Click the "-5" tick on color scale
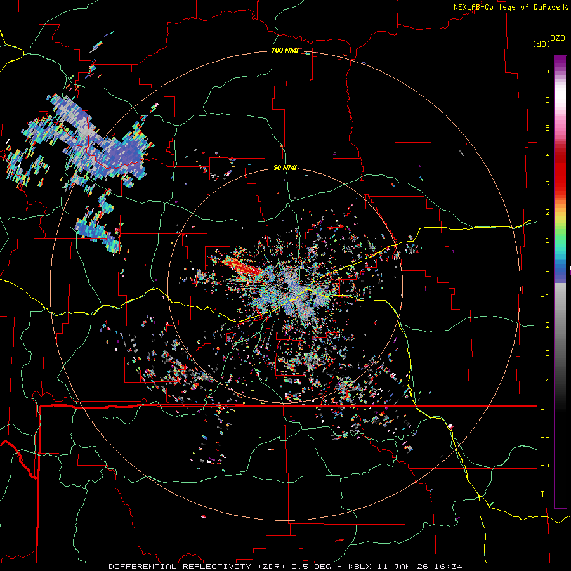The width and height of the screenshot is (571, 571). [x=545, y=410]
